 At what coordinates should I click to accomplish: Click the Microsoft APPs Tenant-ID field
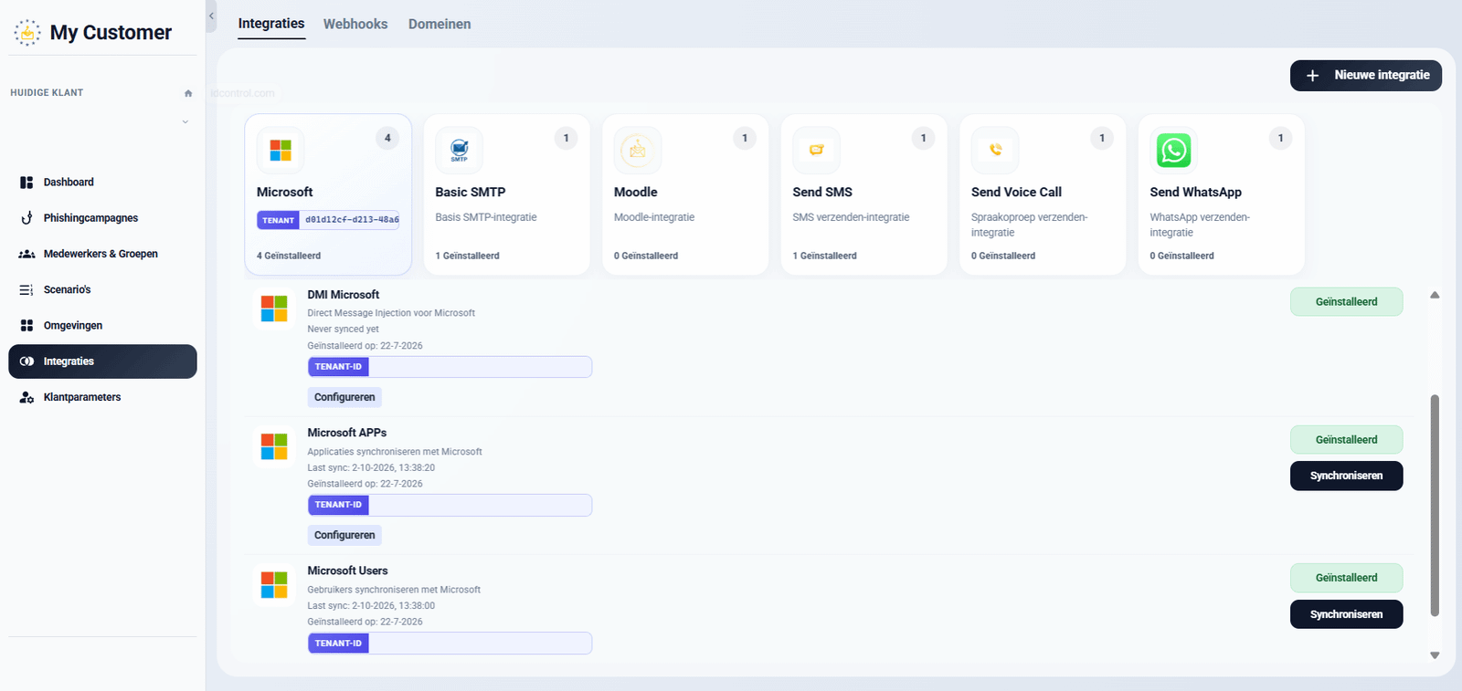450,505
